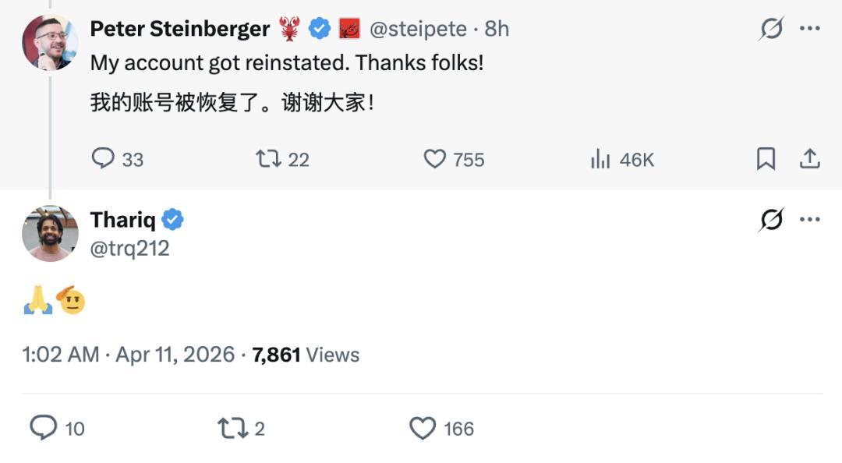The height and width of the screenshot is (463, 842).
Task: Reply to Peter's post with 33 replies
Action: [x=104, y=159]
